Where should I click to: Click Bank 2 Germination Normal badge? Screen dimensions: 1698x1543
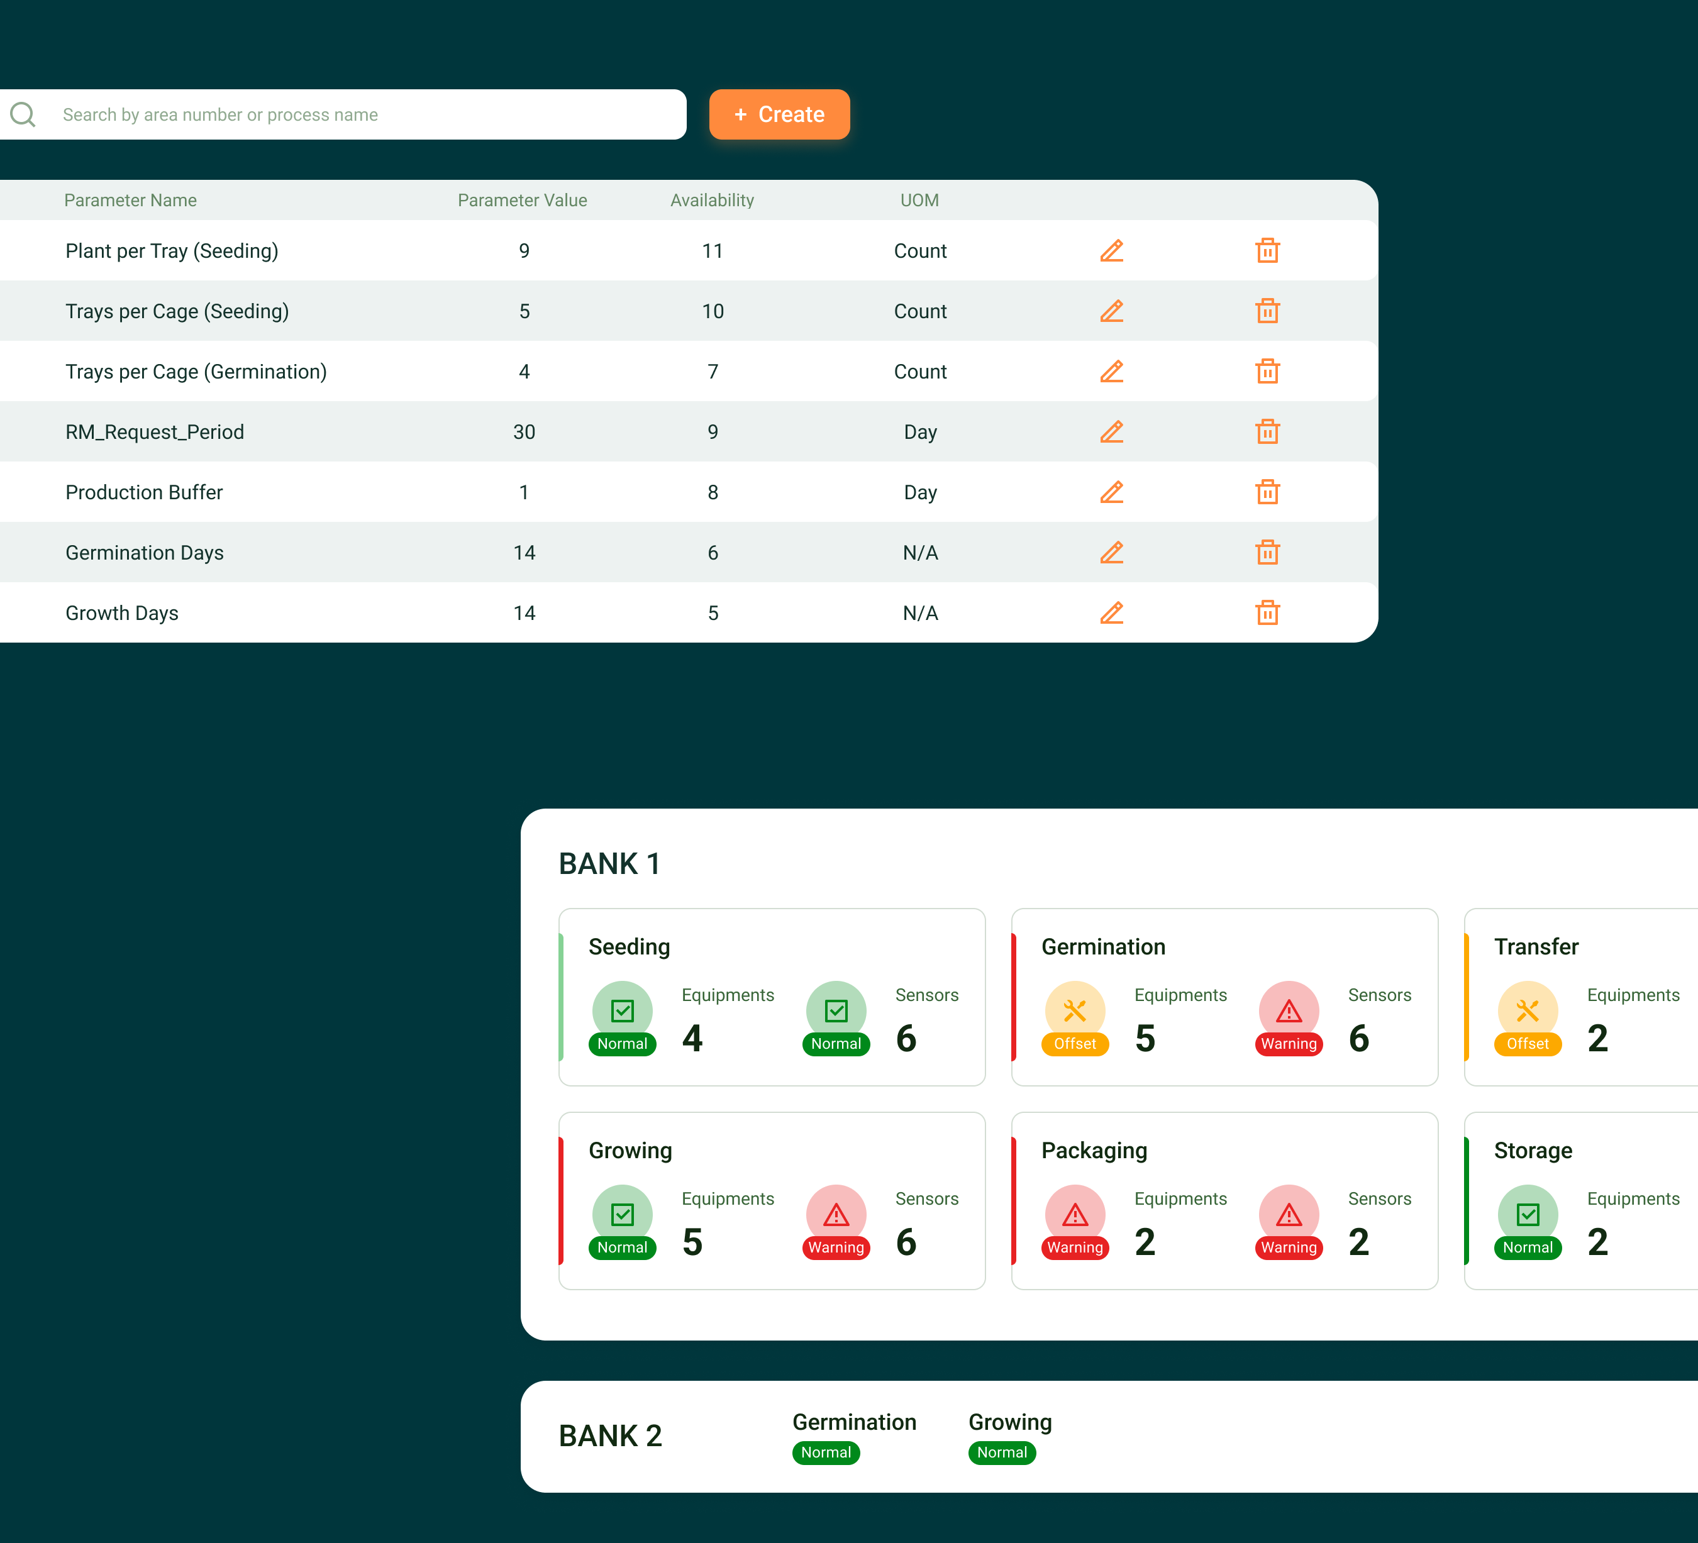click(x=826, y=1453)
